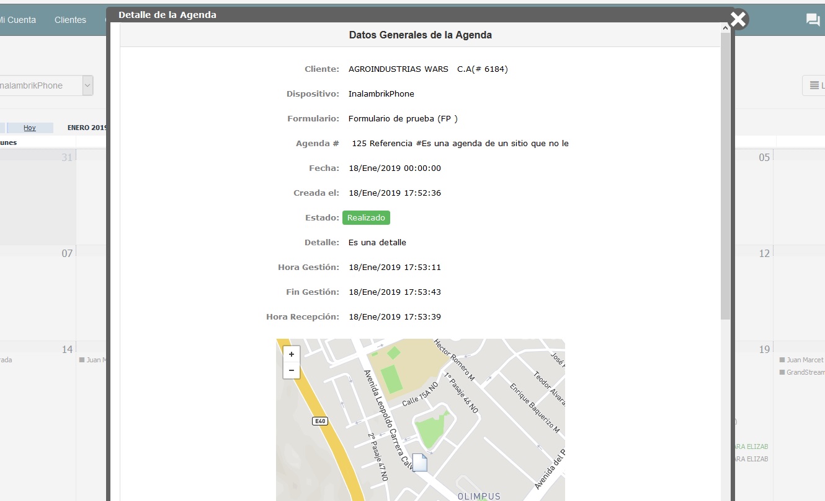
Task: Click Avenida Leopoldo Carrera label on map
Action: click(388, 420)
